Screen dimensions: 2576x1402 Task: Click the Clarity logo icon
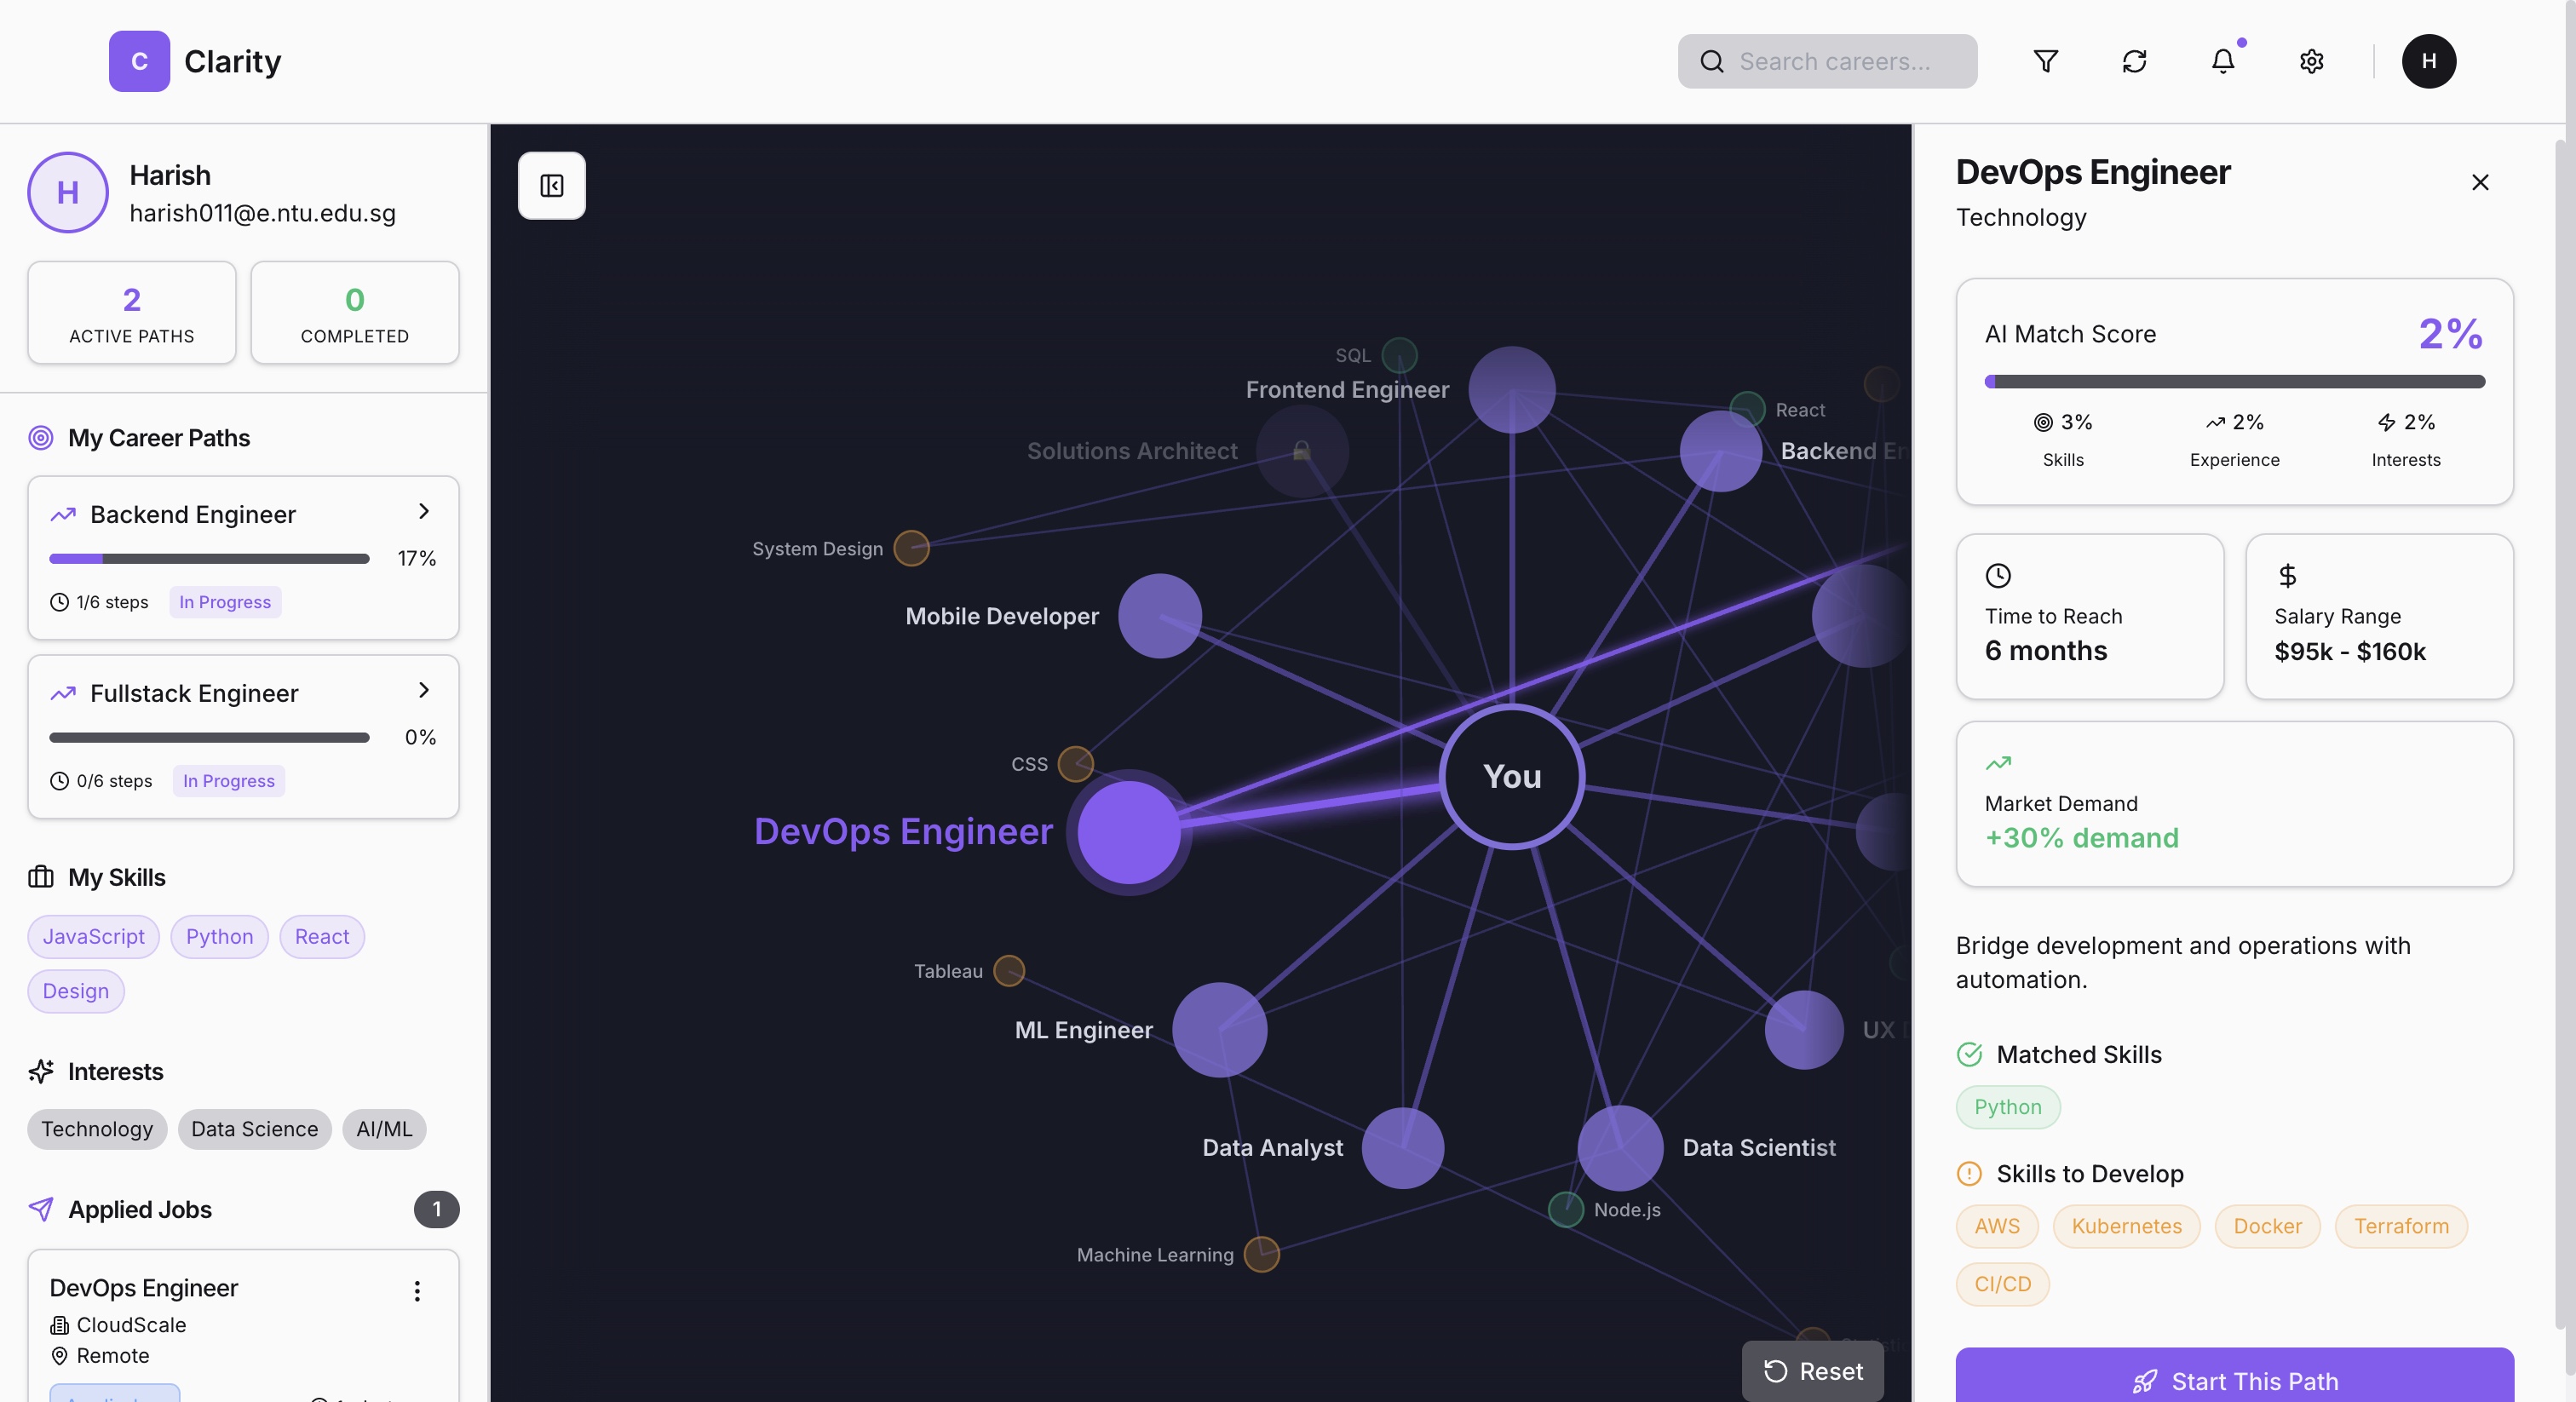(139, 61)
